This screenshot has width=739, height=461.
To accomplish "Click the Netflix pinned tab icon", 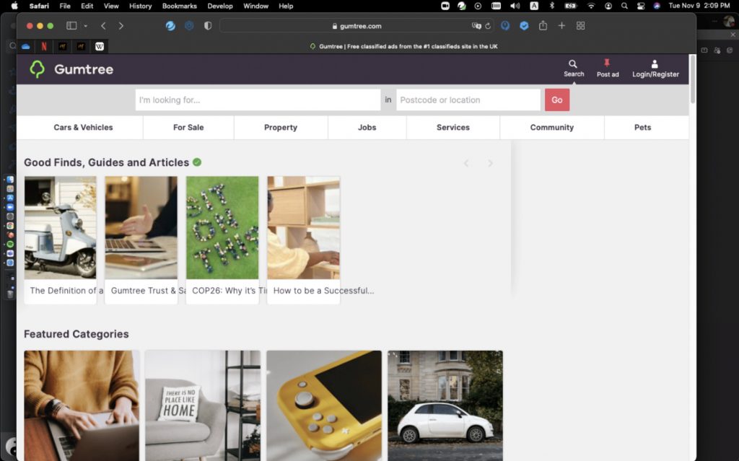I will pos(44,46).
